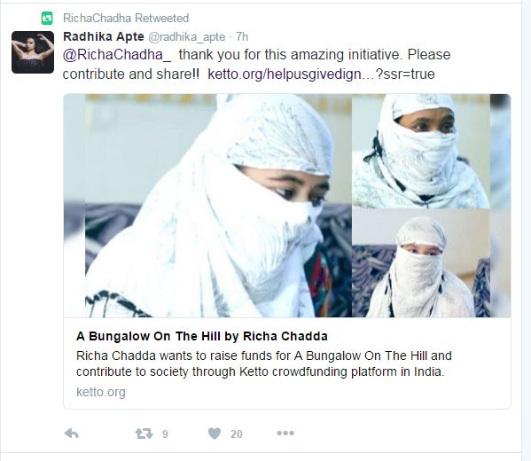Viewport: 531px width, 461px height.
Task: Click the @radhika_apte handle
Action: 186,37
